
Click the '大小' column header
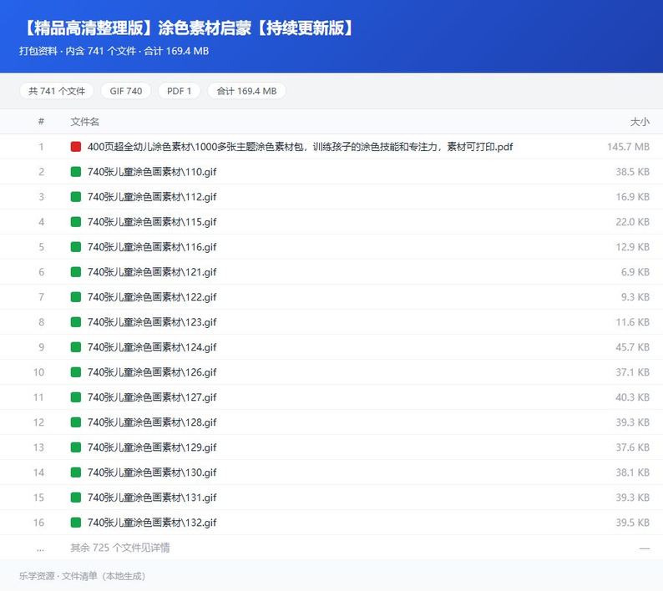640,122
